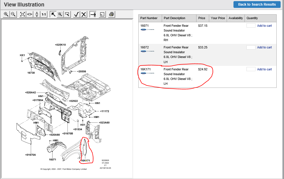Click the X toolbar icon
284x179 pixels.
pyautogui.click(x=84, y=14)
